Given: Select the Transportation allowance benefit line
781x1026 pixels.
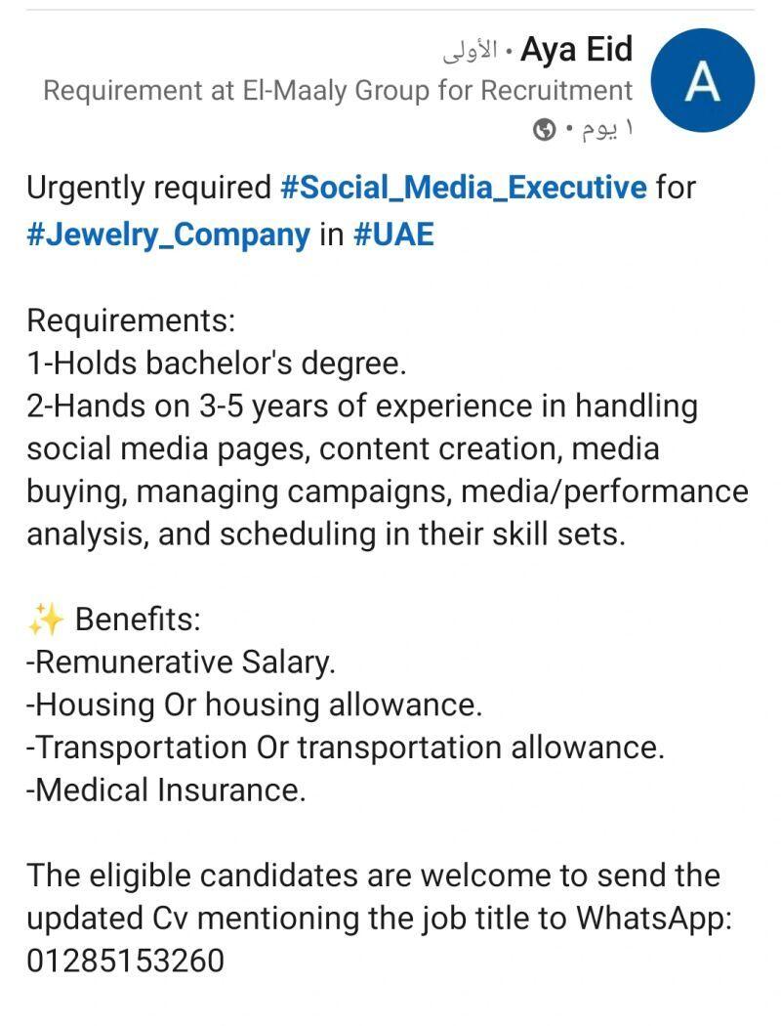Looking at the screenshot, I should pyautogui.click(x=346, y=748).
